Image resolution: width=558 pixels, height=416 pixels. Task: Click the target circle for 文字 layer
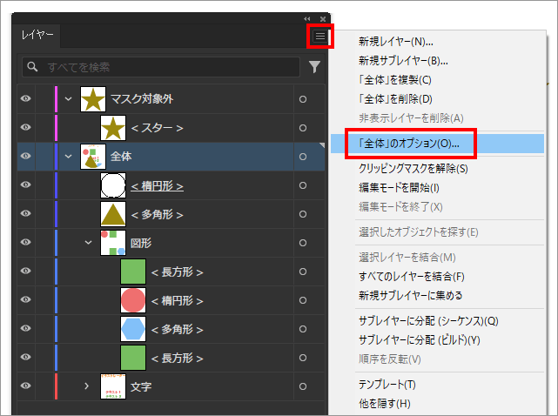pos(302,386)
